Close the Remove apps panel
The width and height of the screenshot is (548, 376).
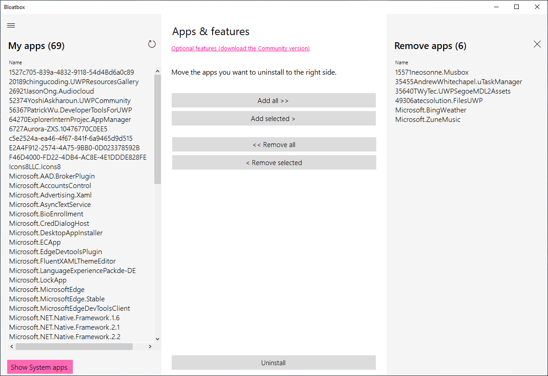tap(537, 44)
